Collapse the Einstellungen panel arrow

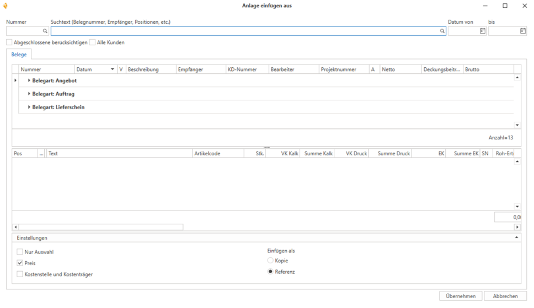pos(517,237)
